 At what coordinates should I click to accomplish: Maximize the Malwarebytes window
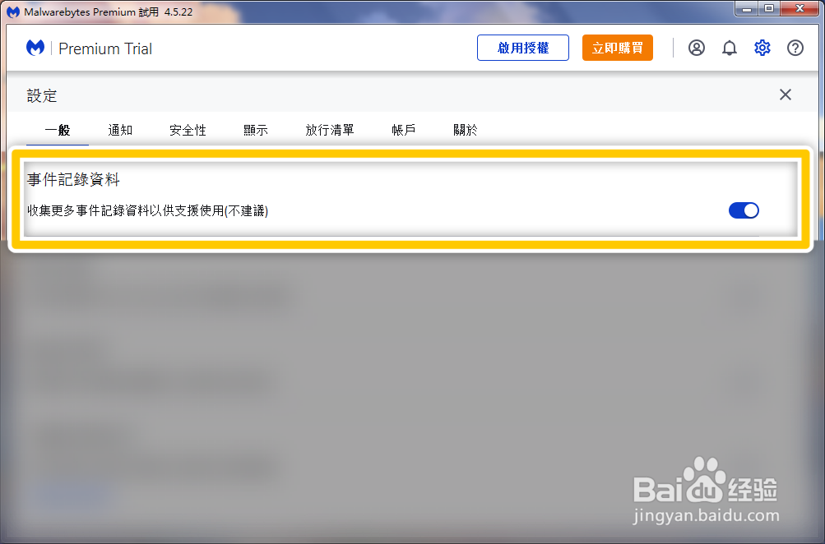(769, 8)
